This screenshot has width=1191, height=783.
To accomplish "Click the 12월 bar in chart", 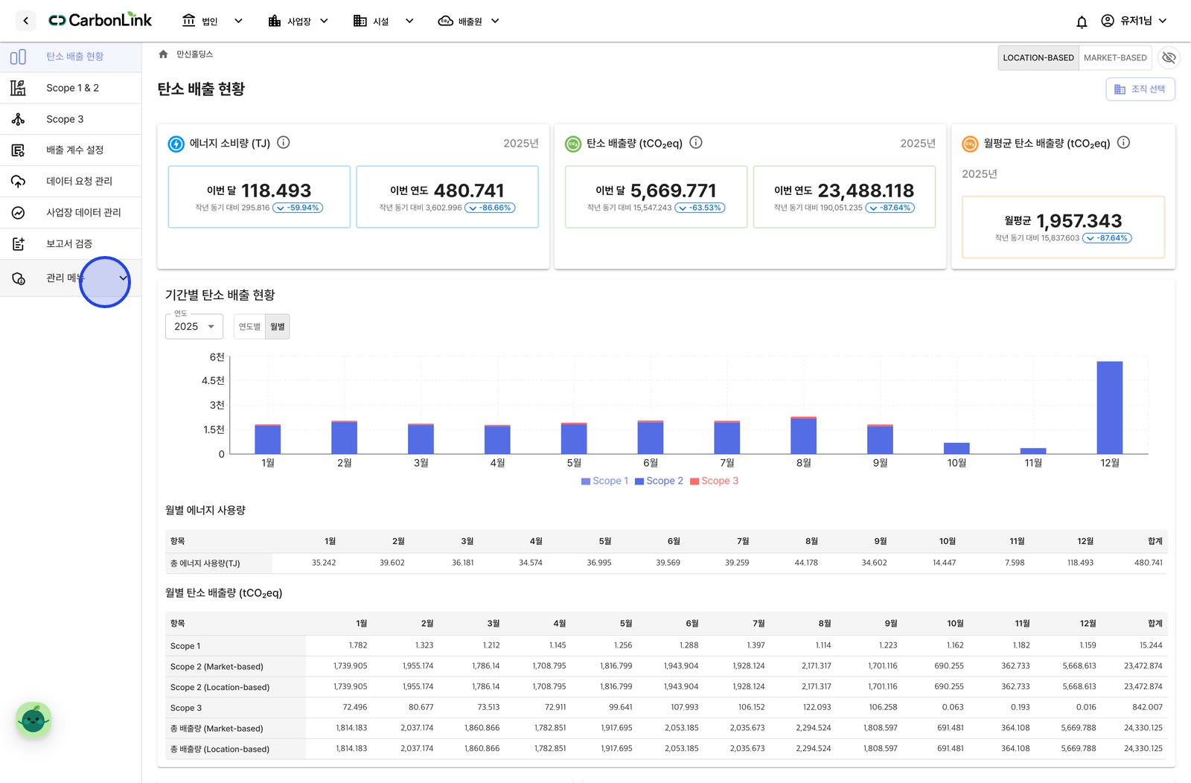I will click(x=1110, y=407).
